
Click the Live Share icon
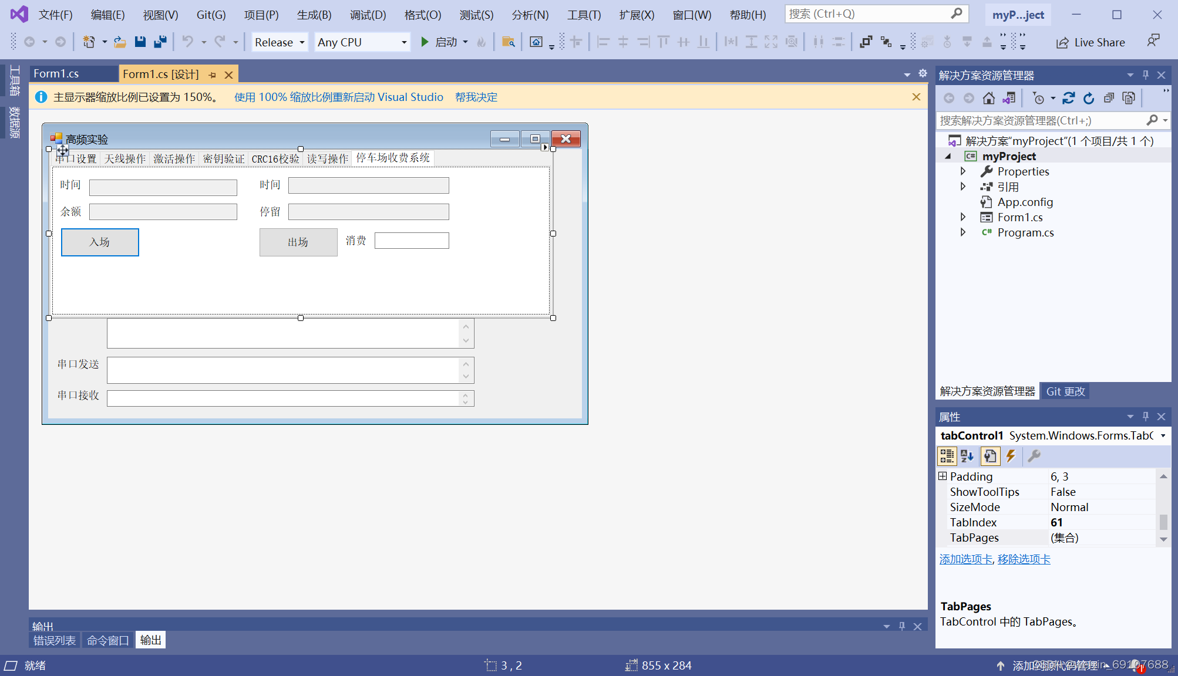(1062, 42)
